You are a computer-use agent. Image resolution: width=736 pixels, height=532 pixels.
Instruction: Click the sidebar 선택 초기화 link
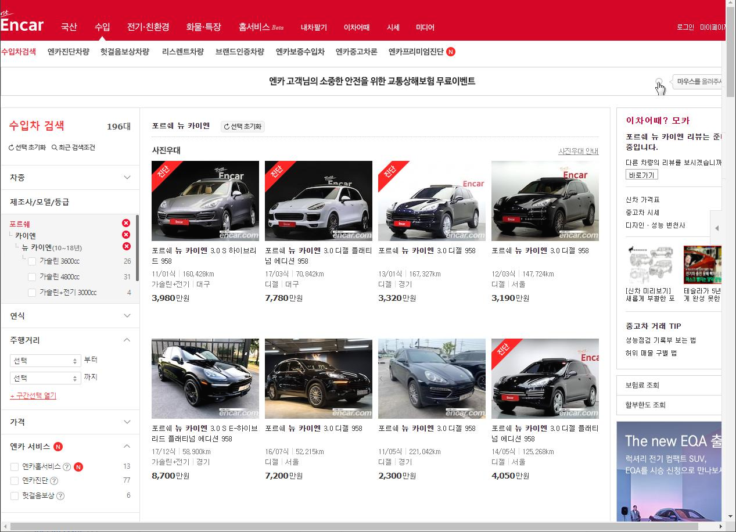click(x=27, y=148)
